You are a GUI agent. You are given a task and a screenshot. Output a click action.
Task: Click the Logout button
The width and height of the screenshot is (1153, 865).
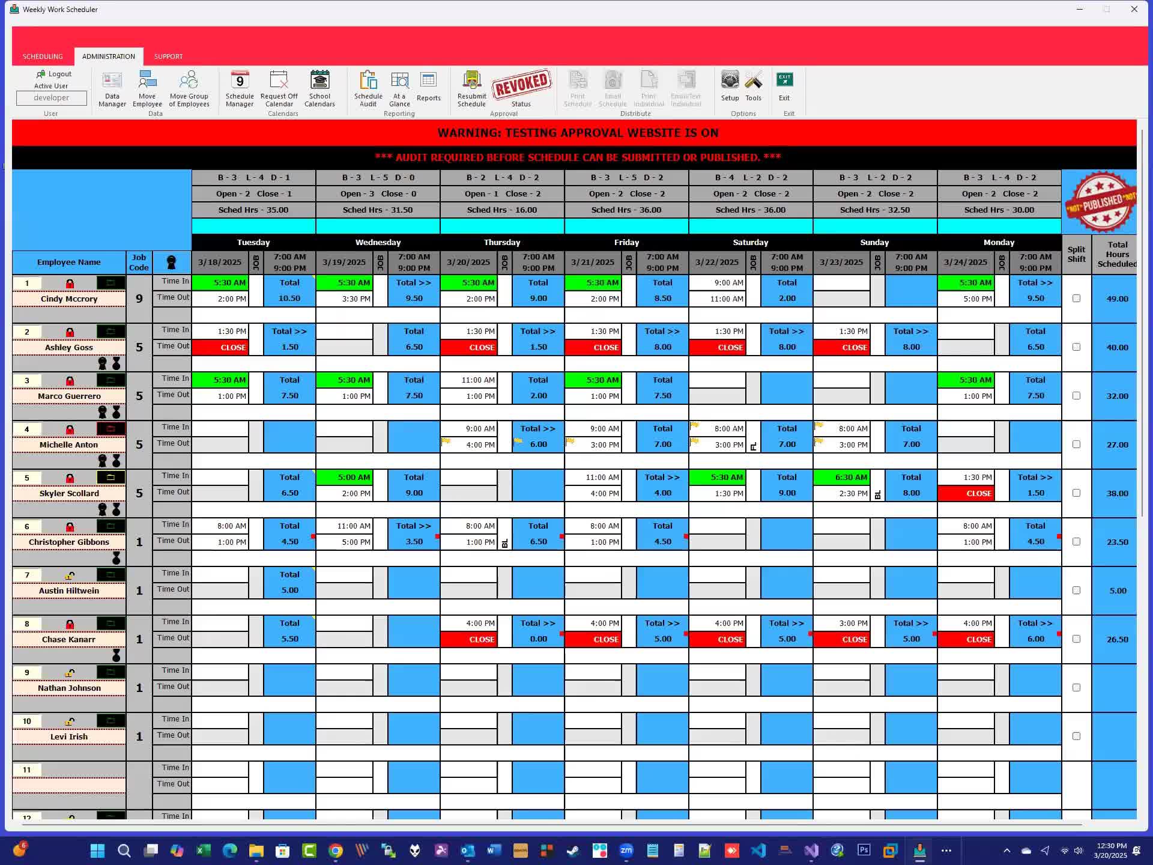tap(54, 74)
